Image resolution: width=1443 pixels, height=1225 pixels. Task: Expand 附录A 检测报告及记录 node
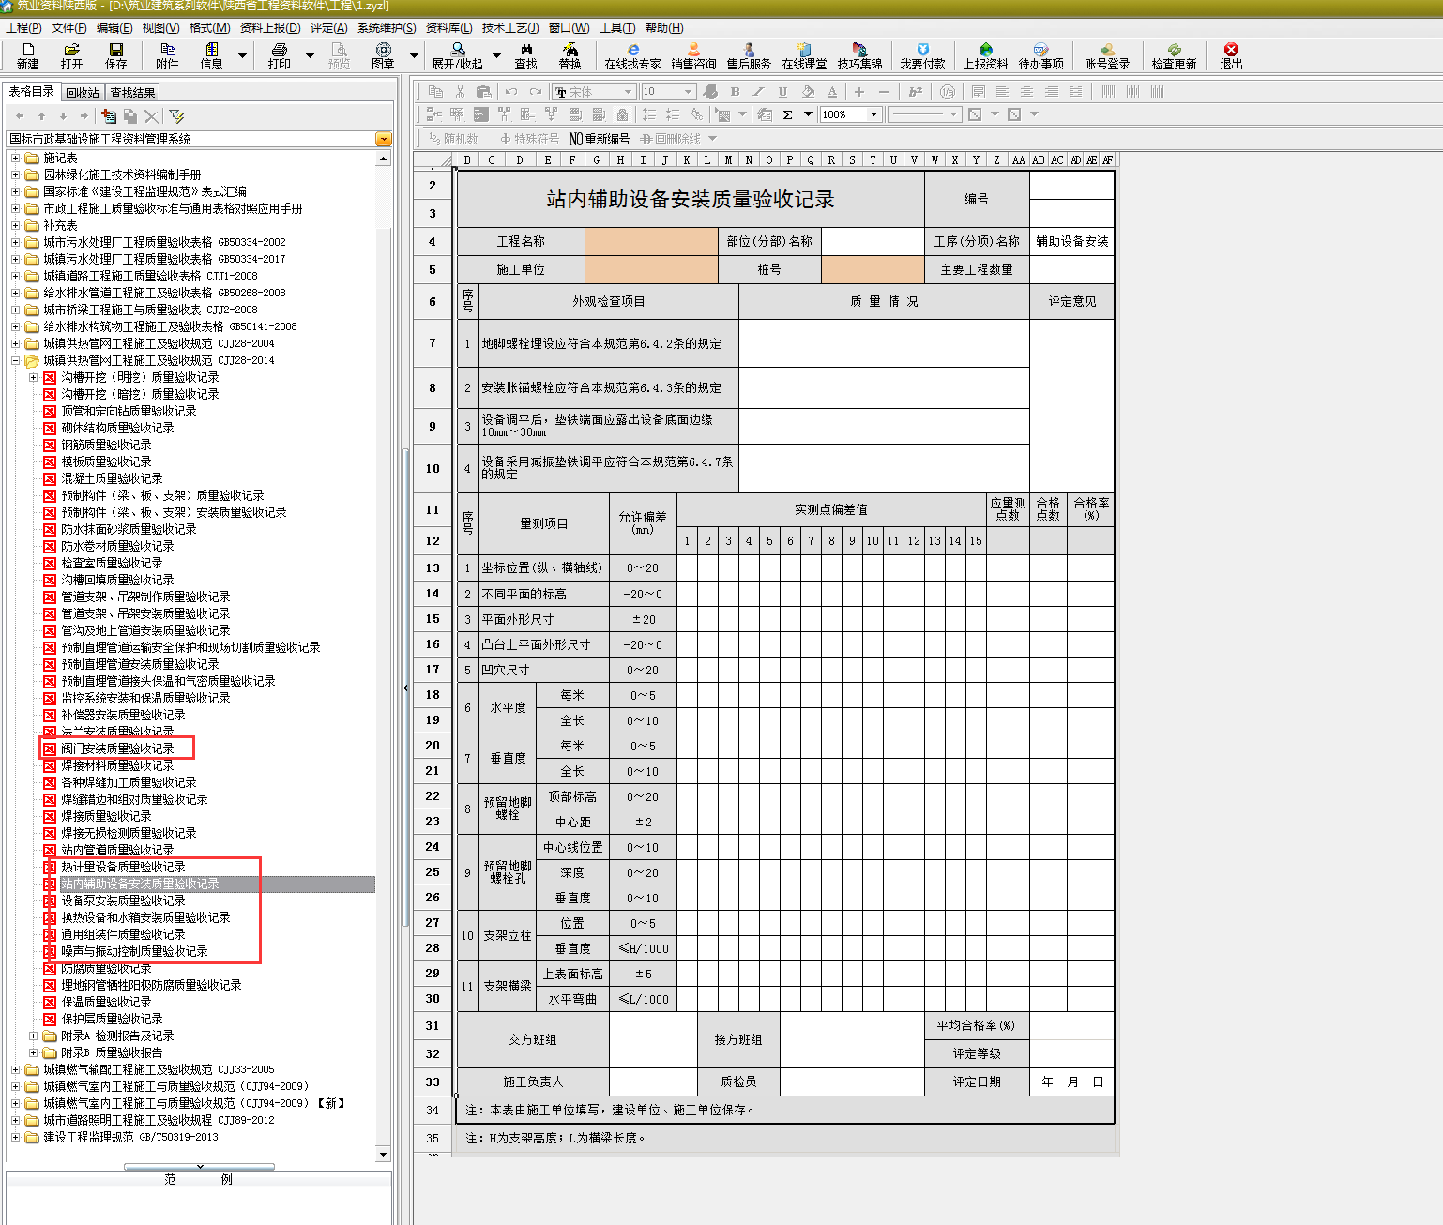point(33,1036)
